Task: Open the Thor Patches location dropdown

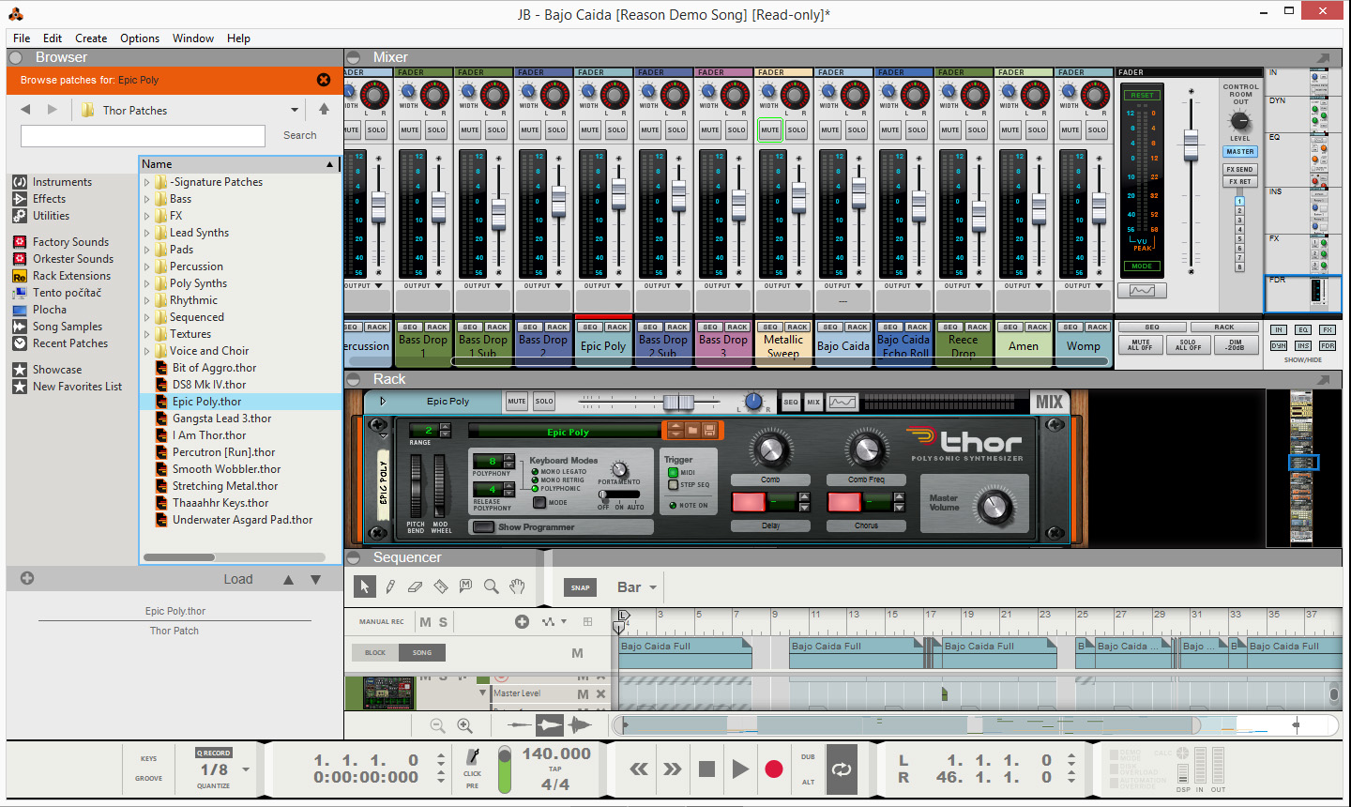Action: (294, 110)
